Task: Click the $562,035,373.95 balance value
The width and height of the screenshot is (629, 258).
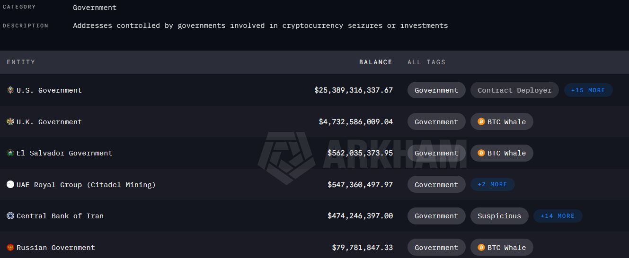Action: pyautogui.click(x=360, y=153)
